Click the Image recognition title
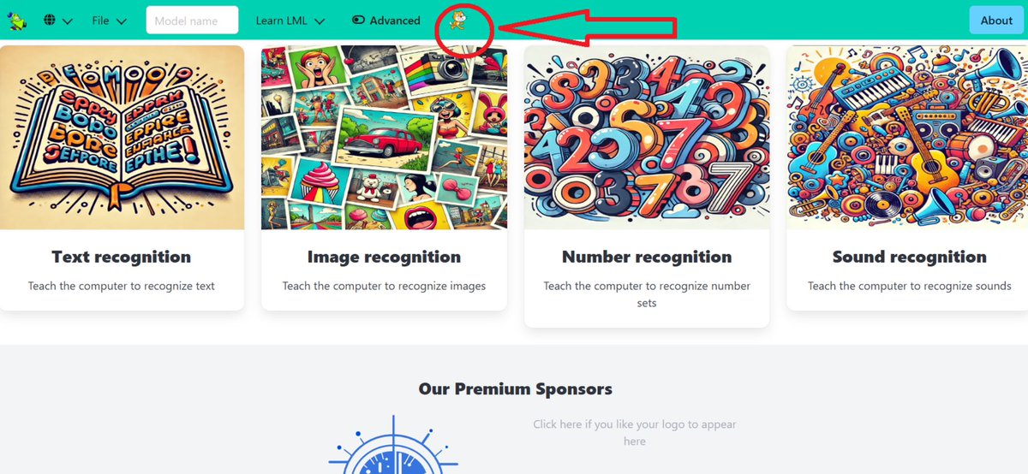This screenshot has height=474, width=1028. tap(384, 257)
